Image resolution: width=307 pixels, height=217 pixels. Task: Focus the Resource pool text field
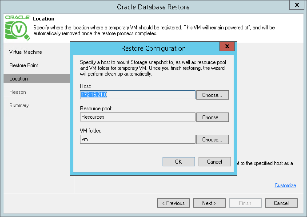[138, 117]
